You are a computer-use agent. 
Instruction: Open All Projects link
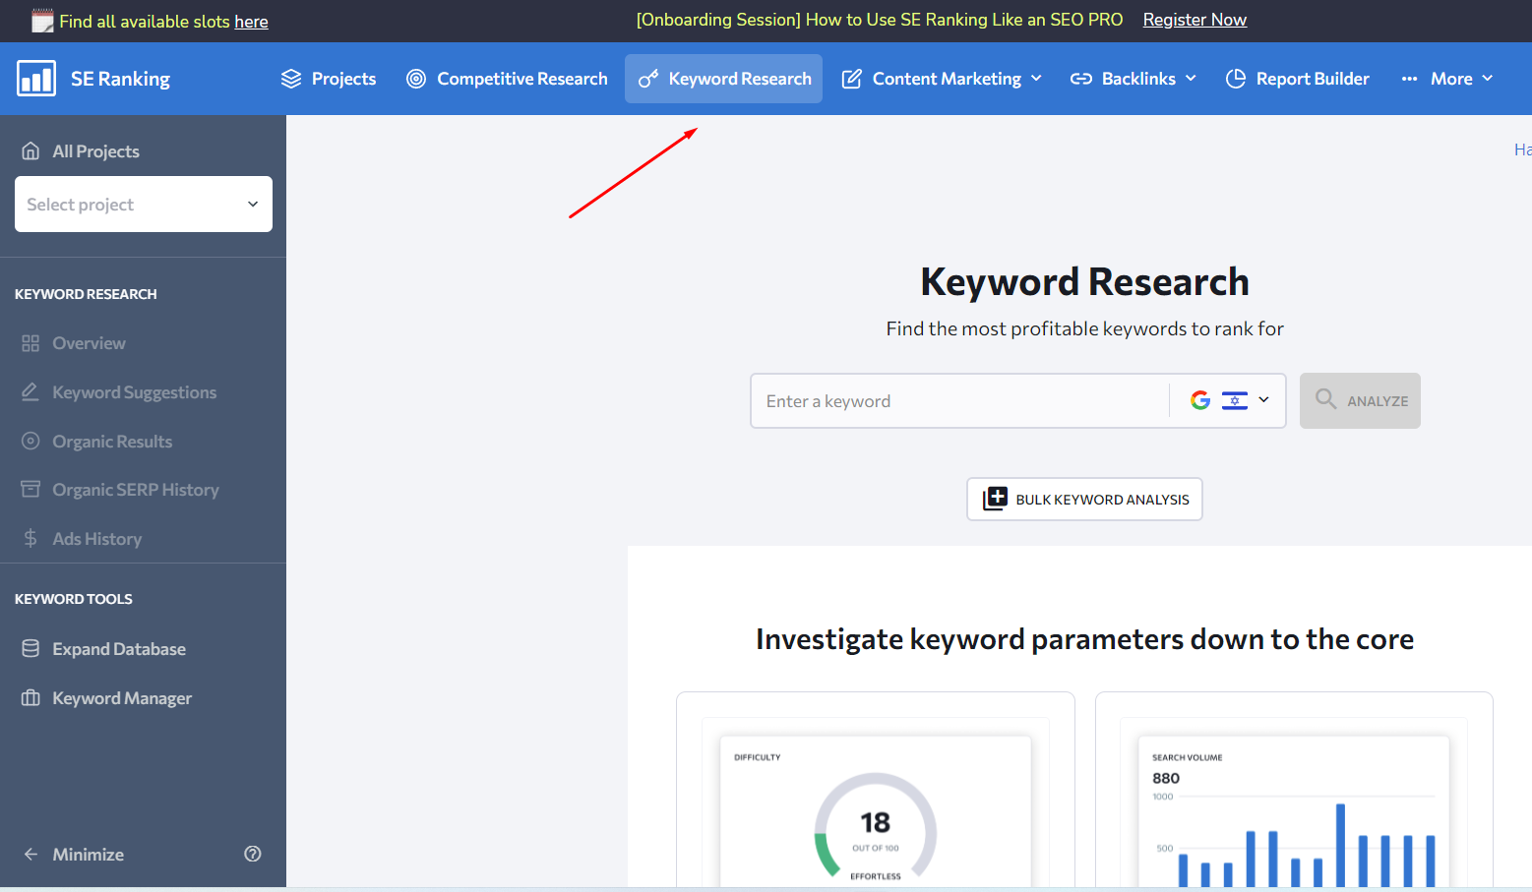(x=95, y=151)
